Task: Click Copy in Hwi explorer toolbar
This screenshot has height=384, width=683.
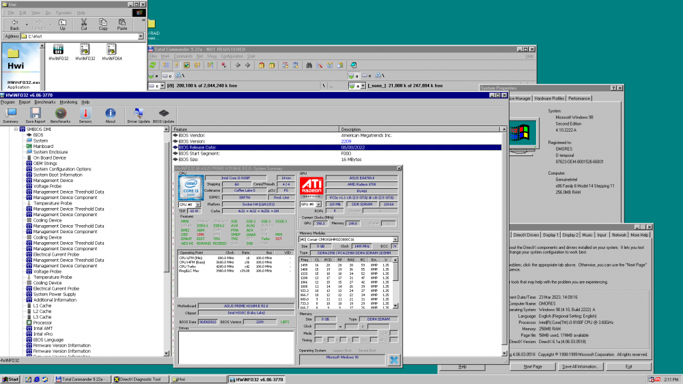Action: pyautogui.click(x=103, y=25)
